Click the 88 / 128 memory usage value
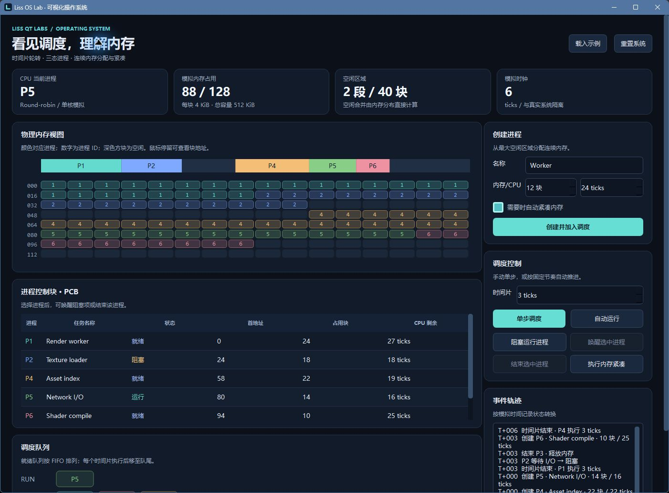This screenshot has height=493, width=669. [206, 92]
